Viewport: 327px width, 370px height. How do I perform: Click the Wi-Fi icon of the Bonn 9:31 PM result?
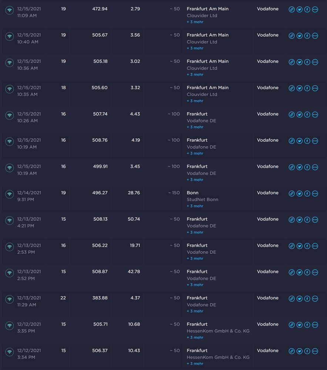pos(9,194)
